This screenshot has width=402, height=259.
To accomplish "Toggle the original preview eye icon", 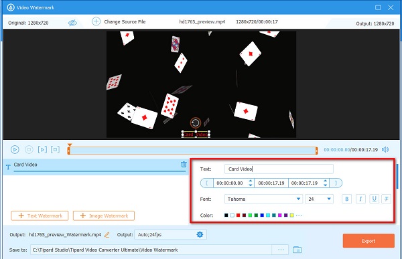I will 72,23.
